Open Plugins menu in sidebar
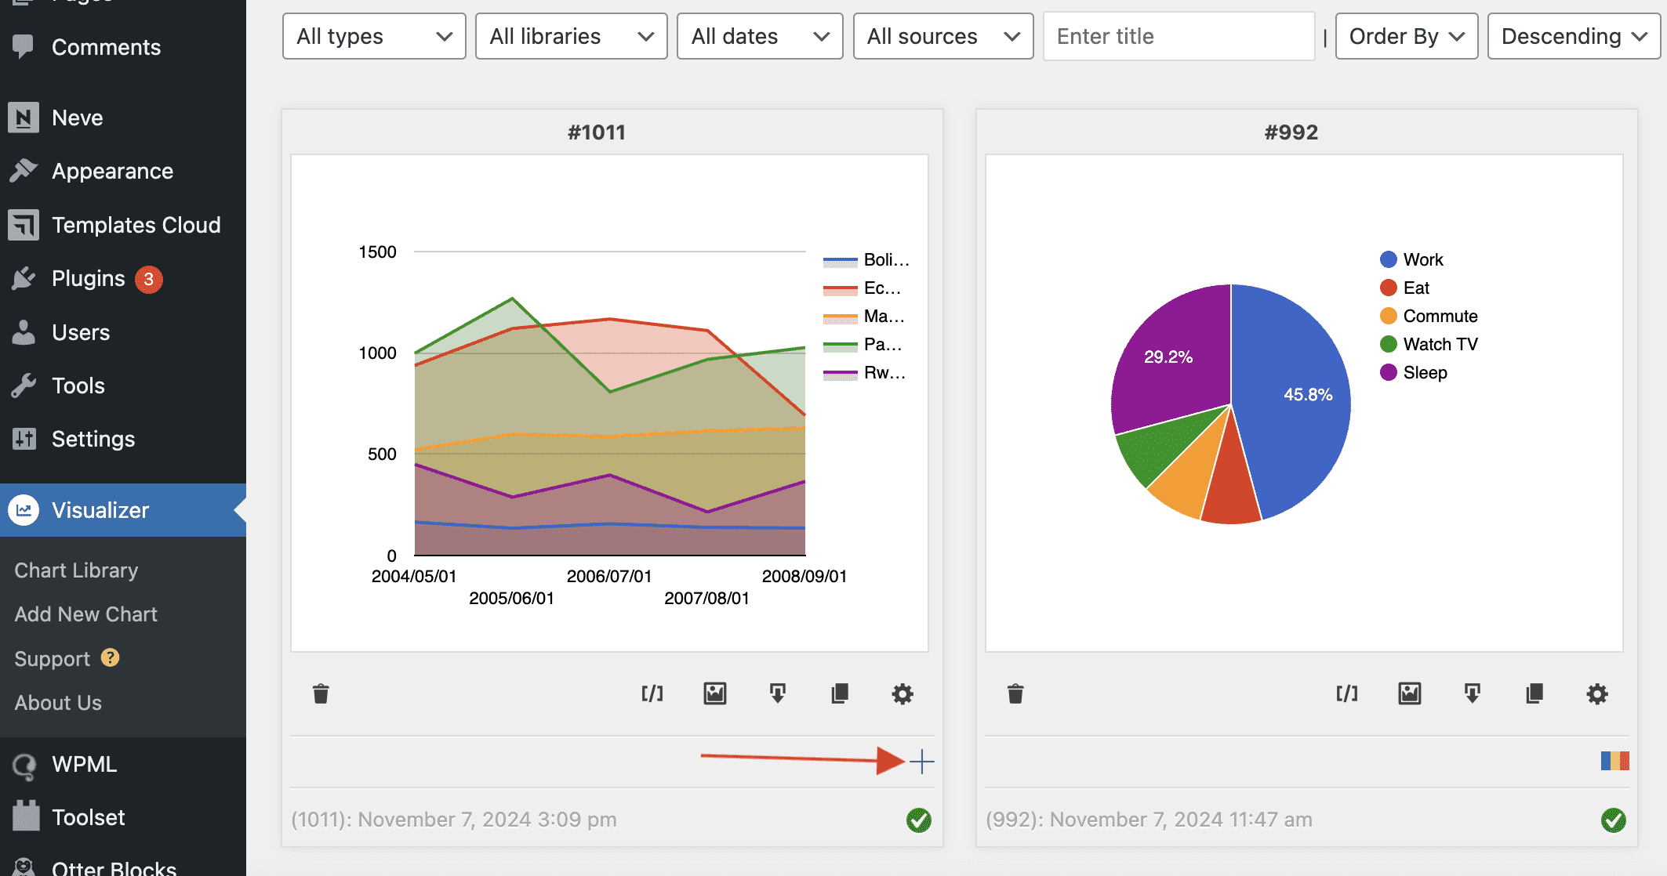This screenshot has width=1667, height=876. click(x=89, y=278)
